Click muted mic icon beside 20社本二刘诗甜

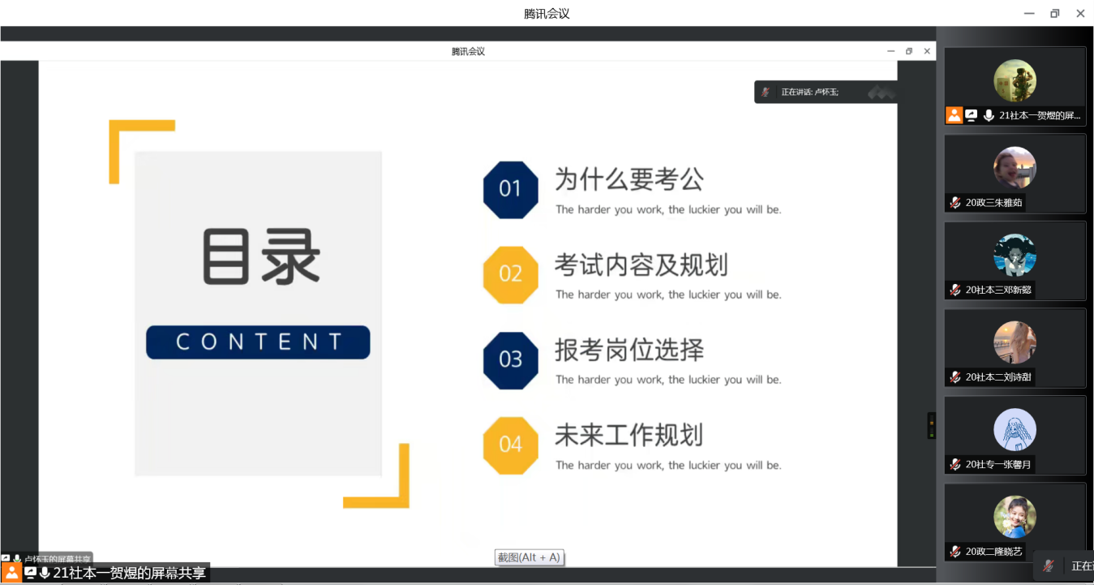[955, 377]
